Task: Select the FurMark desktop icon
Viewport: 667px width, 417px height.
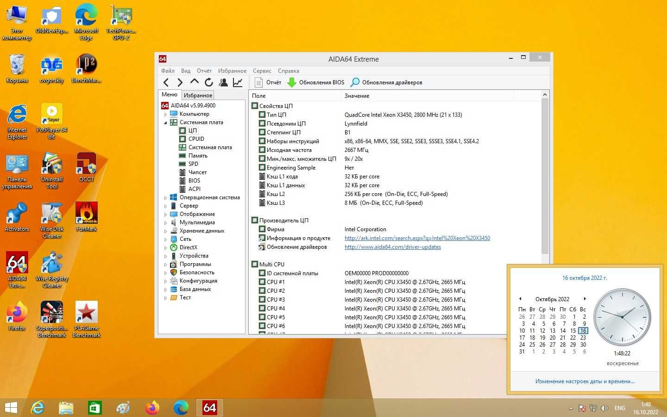Action: (87, 217)
